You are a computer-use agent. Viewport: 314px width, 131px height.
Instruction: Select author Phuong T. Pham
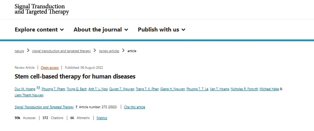pos(53,89)
